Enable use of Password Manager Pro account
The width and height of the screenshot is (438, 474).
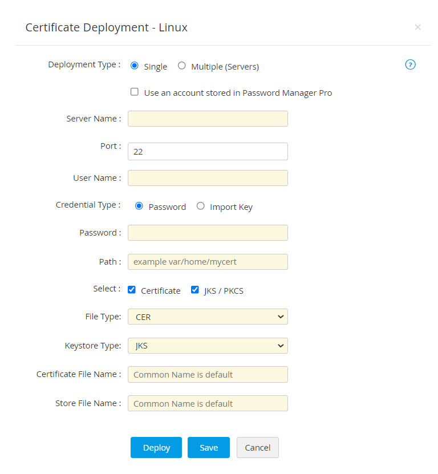tap(135, 92)
